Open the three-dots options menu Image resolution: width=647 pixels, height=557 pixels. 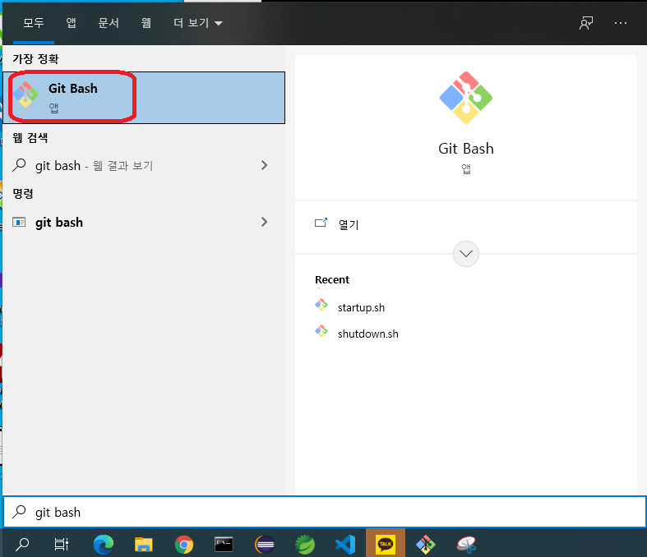(x=621, y=23)
